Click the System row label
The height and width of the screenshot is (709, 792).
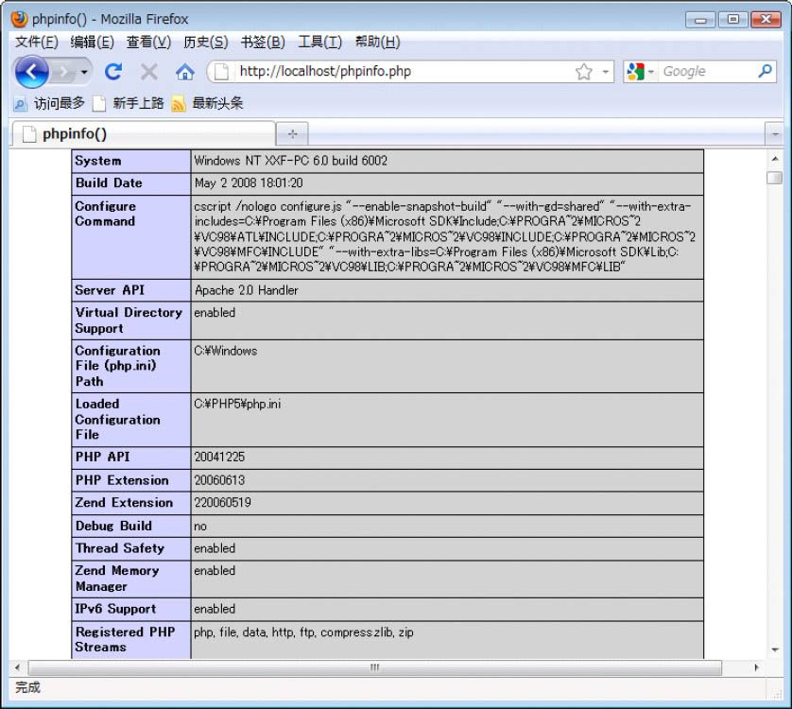pos(98,161)
